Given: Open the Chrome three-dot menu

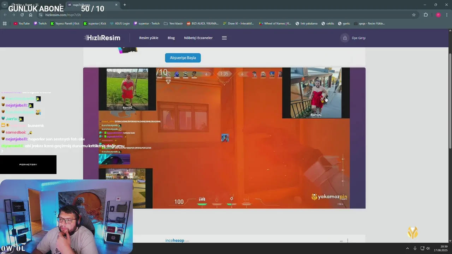Looking at the screenshot, I should (x=447, y=15).
